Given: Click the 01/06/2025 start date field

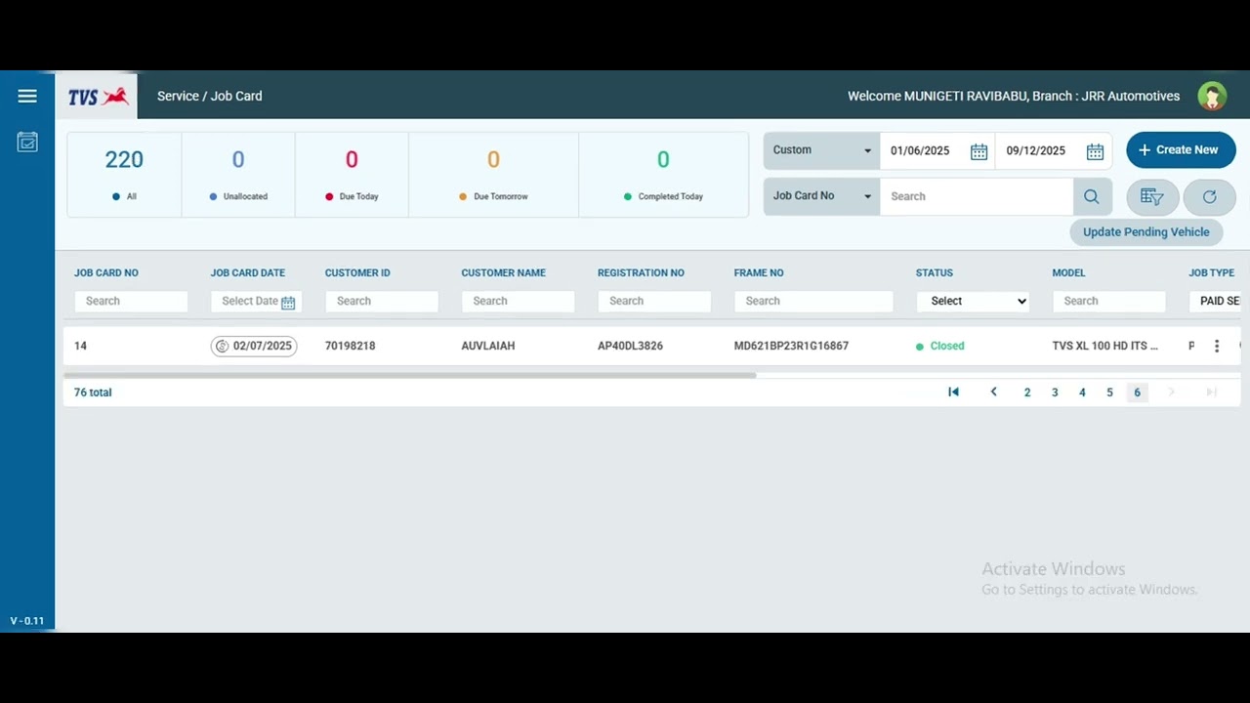Looking at the screenshot, I should pyautogui.click(x=920, y=151).
